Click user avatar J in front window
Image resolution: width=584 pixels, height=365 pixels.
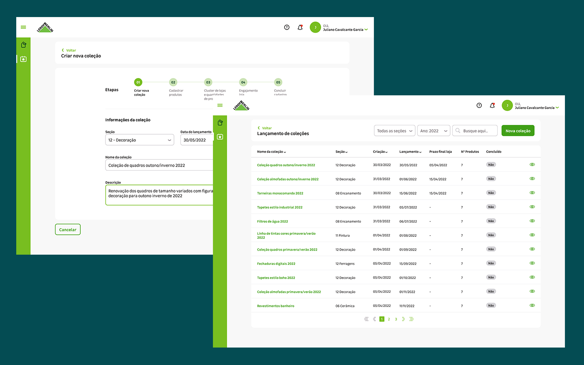click(x=507, y=105)
